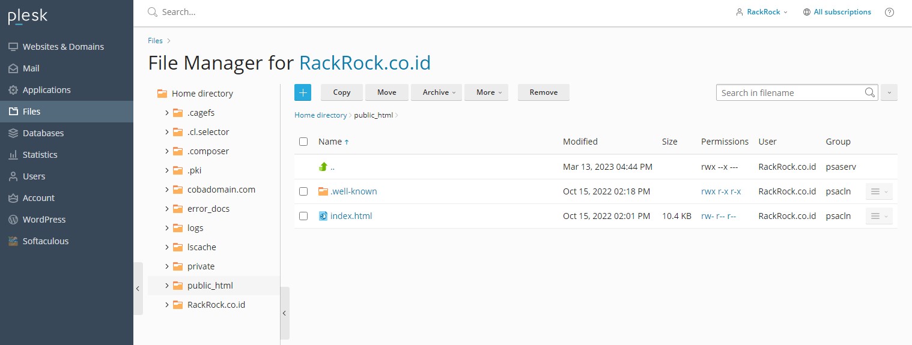
Task: Expand the error_docs tree node
Action: click(x=166, y=209)
